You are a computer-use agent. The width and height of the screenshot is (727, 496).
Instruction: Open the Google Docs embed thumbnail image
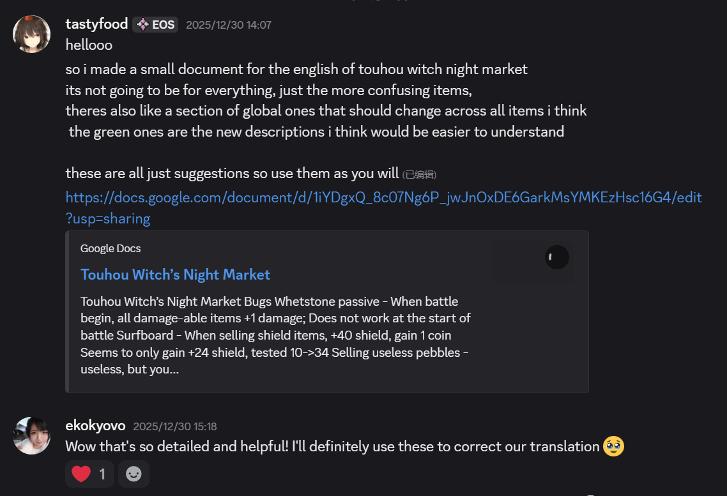pyautogui.click(x=556, y=257)
